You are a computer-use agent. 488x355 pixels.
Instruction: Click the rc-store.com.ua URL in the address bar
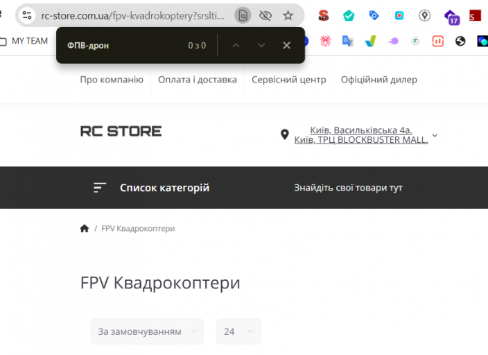coord(133,15)
